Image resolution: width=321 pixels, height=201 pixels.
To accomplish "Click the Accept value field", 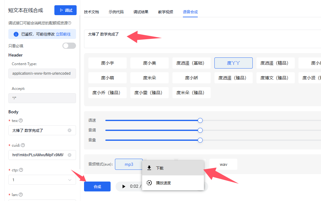I will tap(42, 98).
